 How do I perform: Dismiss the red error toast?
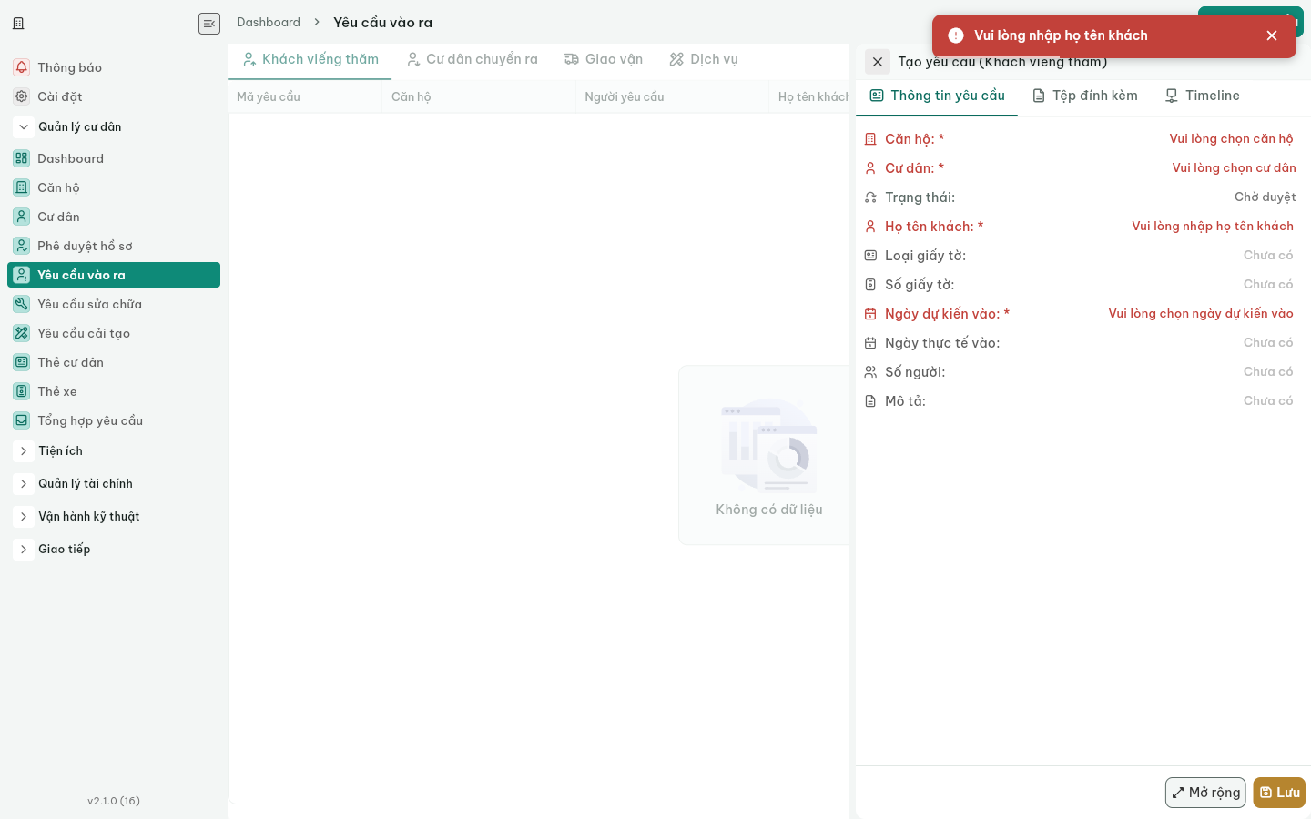pos(1272,35)
